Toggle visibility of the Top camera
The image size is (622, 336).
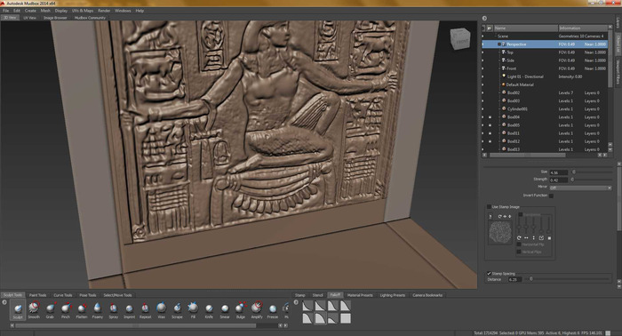point(482,52)
